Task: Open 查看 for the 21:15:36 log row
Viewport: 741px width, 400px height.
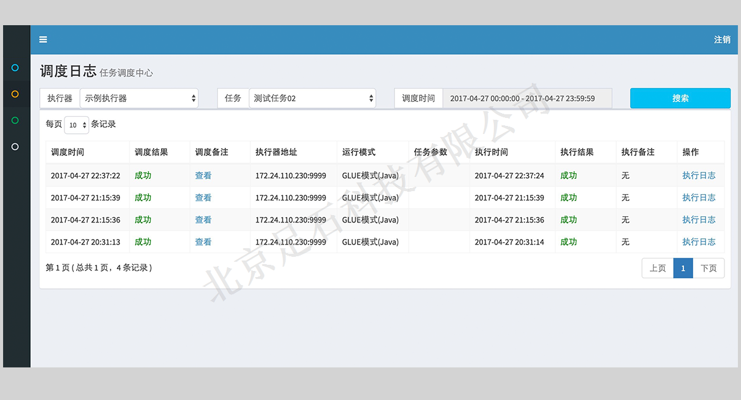Action: [203, 220]
